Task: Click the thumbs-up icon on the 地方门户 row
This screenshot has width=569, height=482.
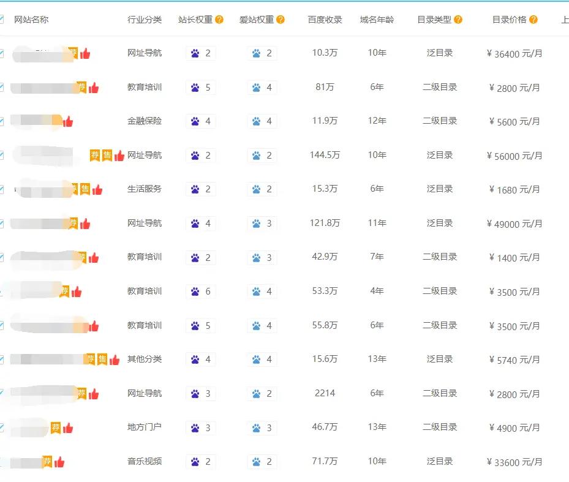Action: coord(67,427)
